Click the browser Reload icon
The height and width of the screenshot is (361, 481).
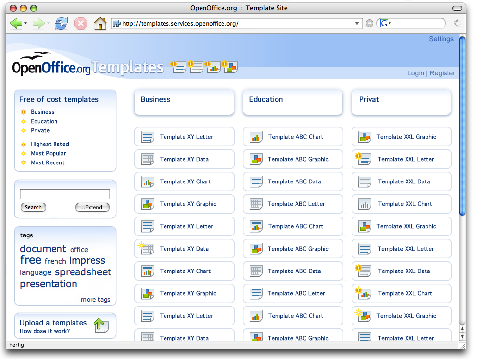click(x=61, y=23)
